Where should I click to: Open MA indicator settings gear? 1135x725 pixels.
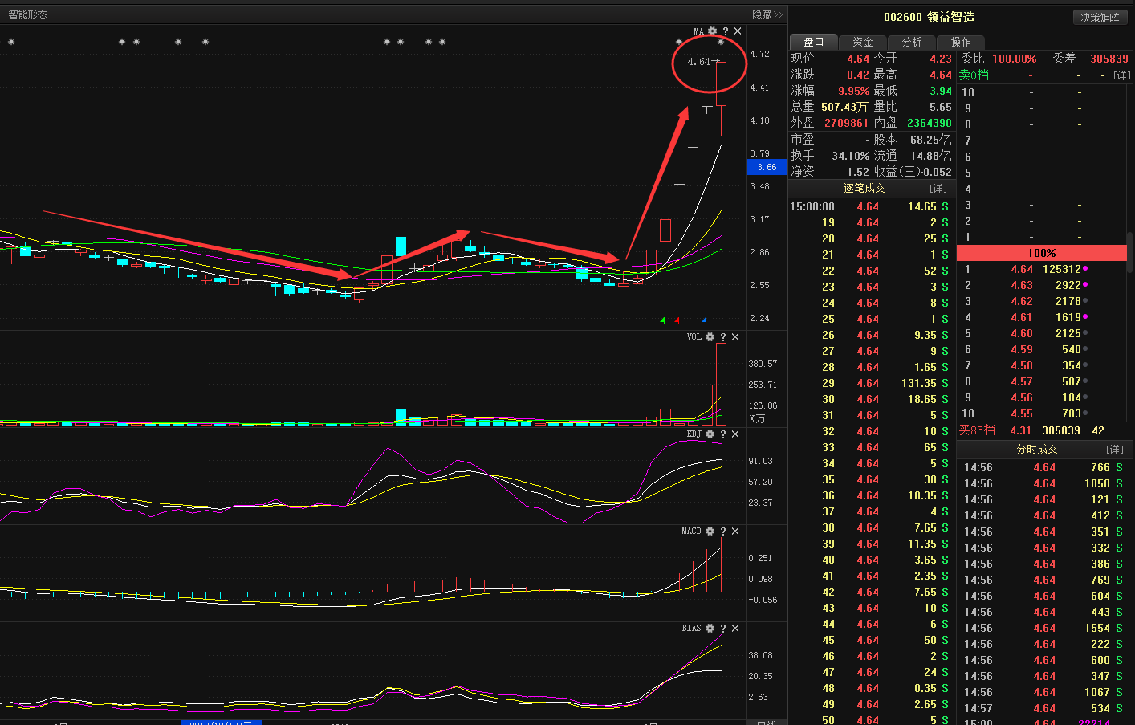(712, 31)
